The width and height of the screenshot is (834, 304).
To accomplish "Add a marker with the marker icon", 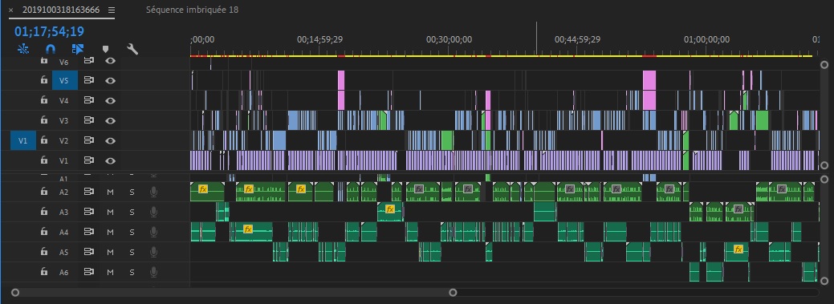I will (x=105, y=50).
